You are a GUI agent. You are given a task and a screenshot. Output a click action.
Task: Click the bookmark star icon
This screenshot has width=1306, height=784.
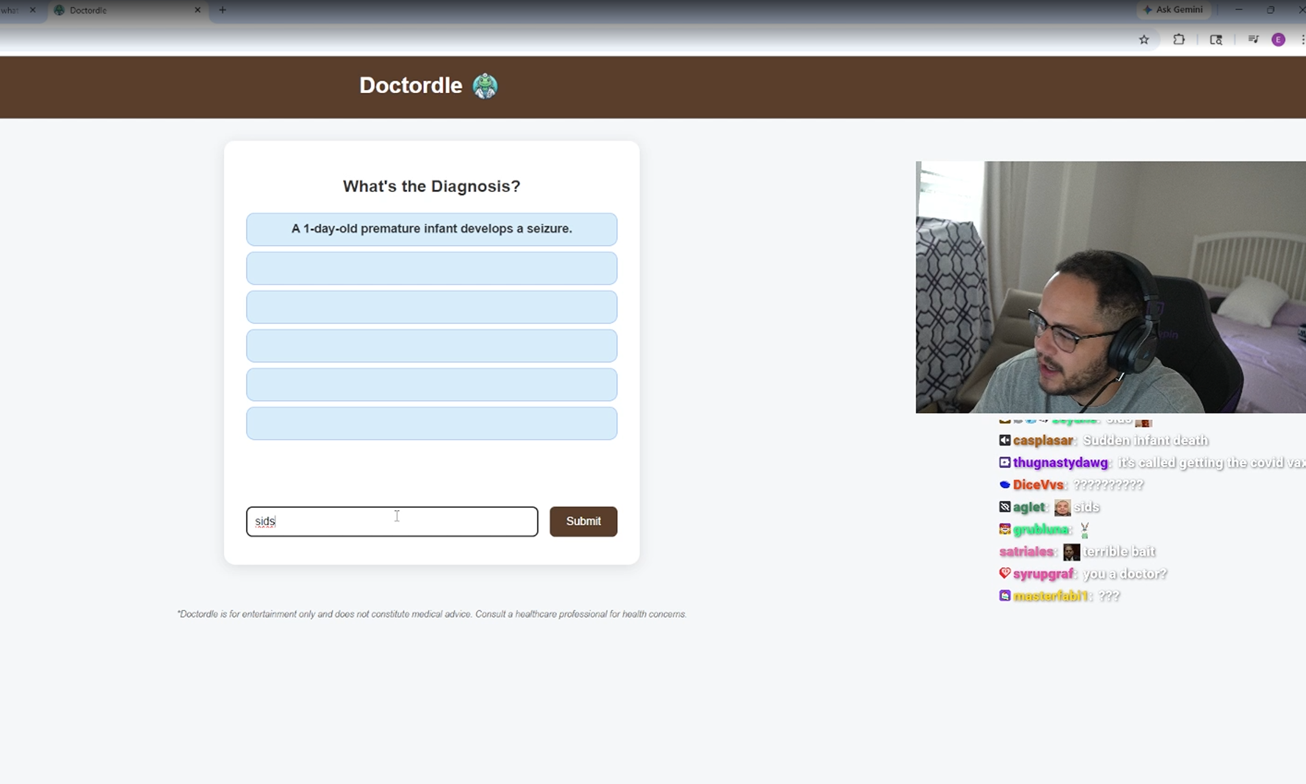[x=1144, y=40]
